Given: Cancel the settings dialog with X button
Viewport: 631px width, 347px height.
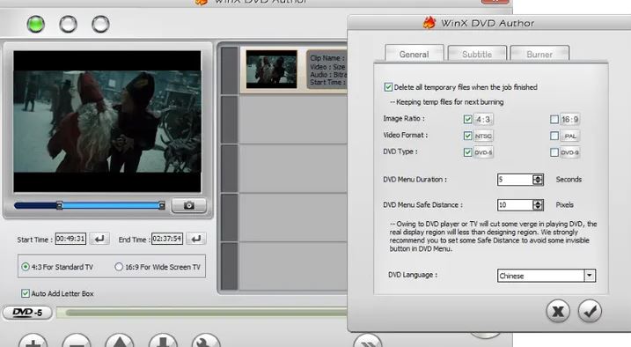Looking at the screenshot, I should click(558, 311).
